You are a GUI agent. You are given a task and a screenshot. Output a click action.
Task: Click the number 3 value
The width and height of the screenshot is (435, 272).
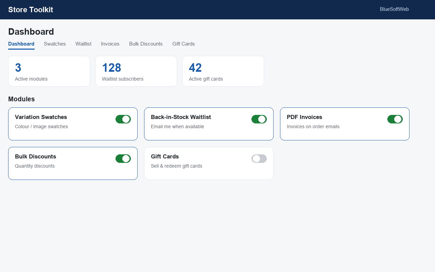pyautogui.click(x=18, y=68)
